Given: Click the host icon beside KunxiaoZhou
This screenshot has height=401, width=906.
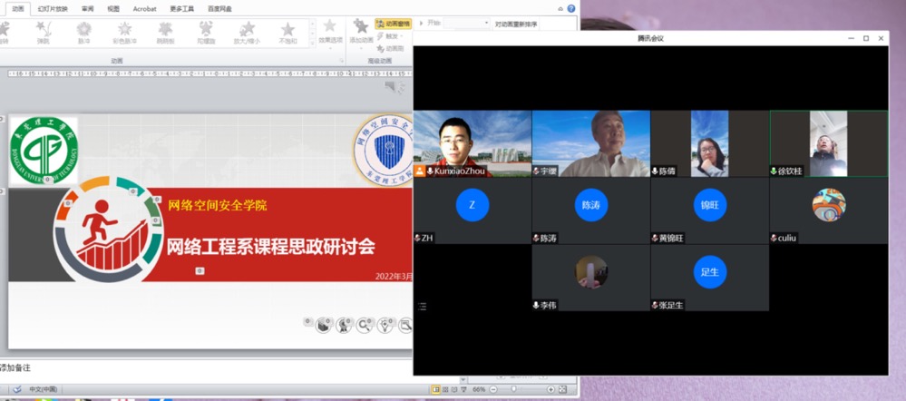Looking at the screenshot, I should (x=420, y=171).
